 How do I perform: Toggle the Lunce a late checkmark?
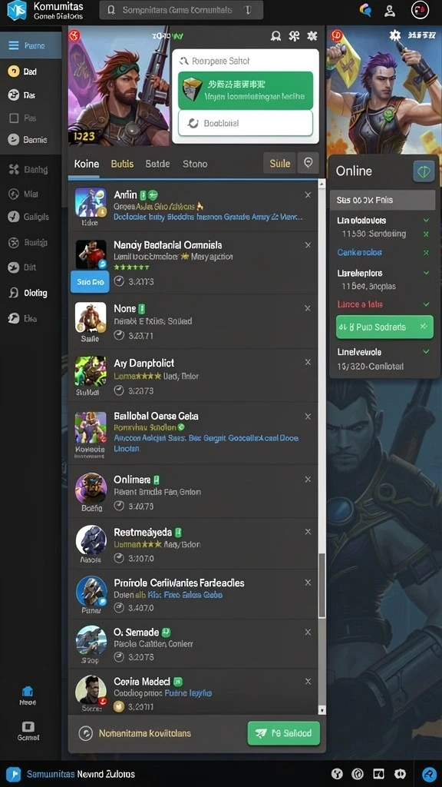pyautogui.click(x=427, y=304)
